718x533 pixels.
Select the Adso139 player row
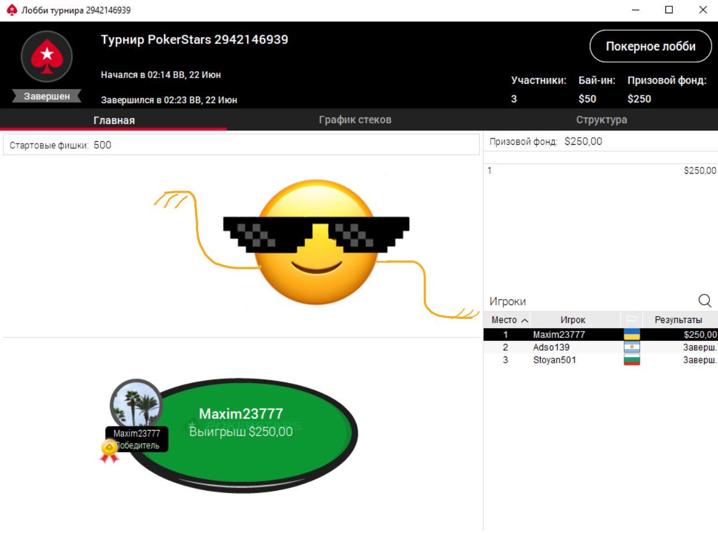pyautogui.click(x=601, y=347)
